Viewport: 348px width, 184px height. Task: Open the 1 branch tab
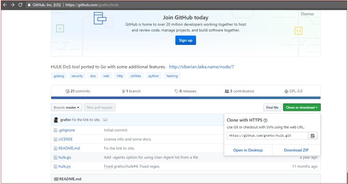(131, 91)
